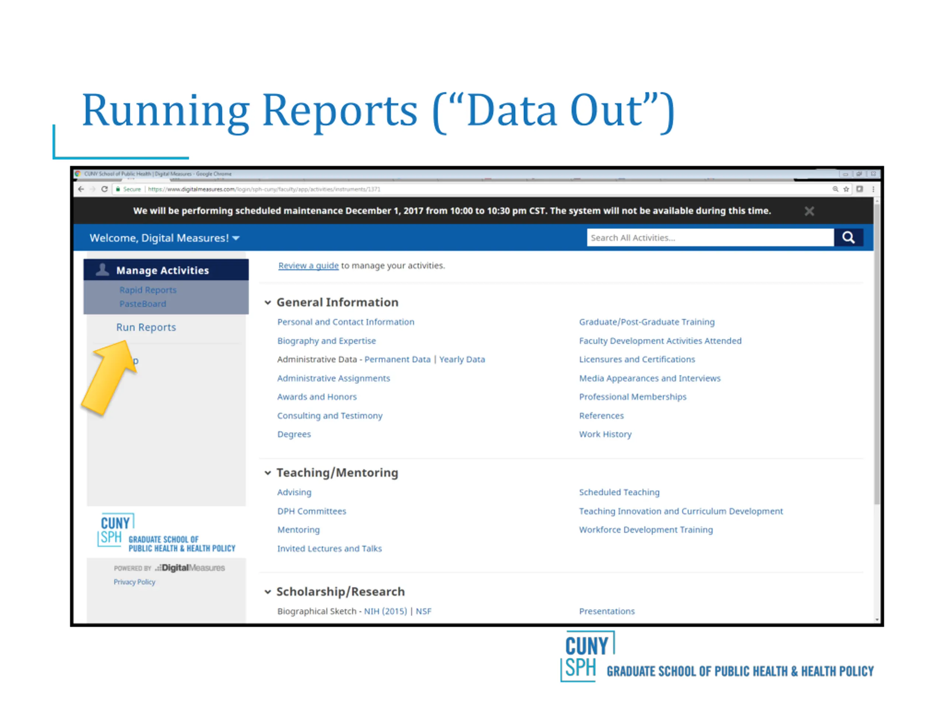The width and height of the screenshot is (944, 708).
Task: Open References link
Action: tap(601, 416)
